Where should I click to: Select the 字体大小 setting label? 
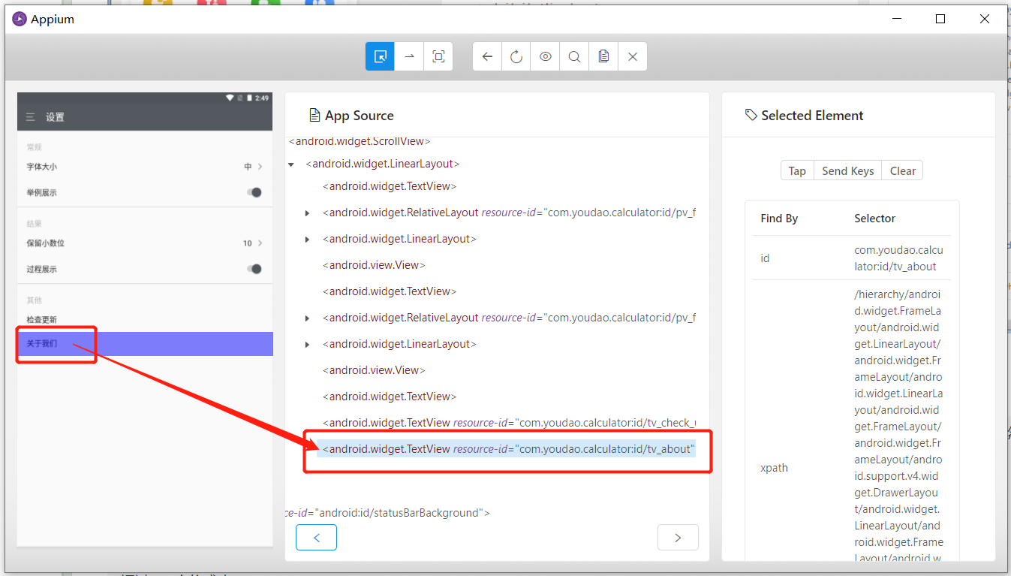coord(42,167)
